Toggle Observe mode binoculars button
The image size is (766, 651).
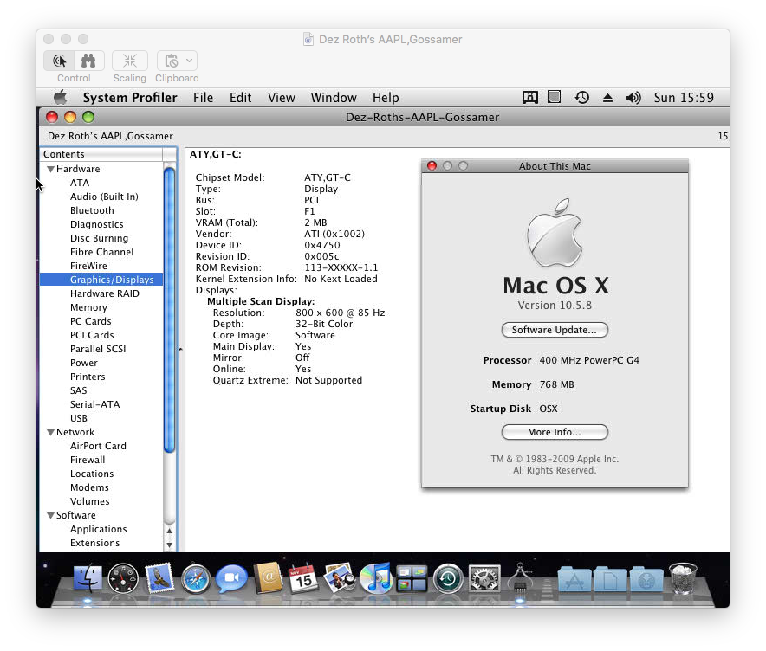tap(88, 61)
